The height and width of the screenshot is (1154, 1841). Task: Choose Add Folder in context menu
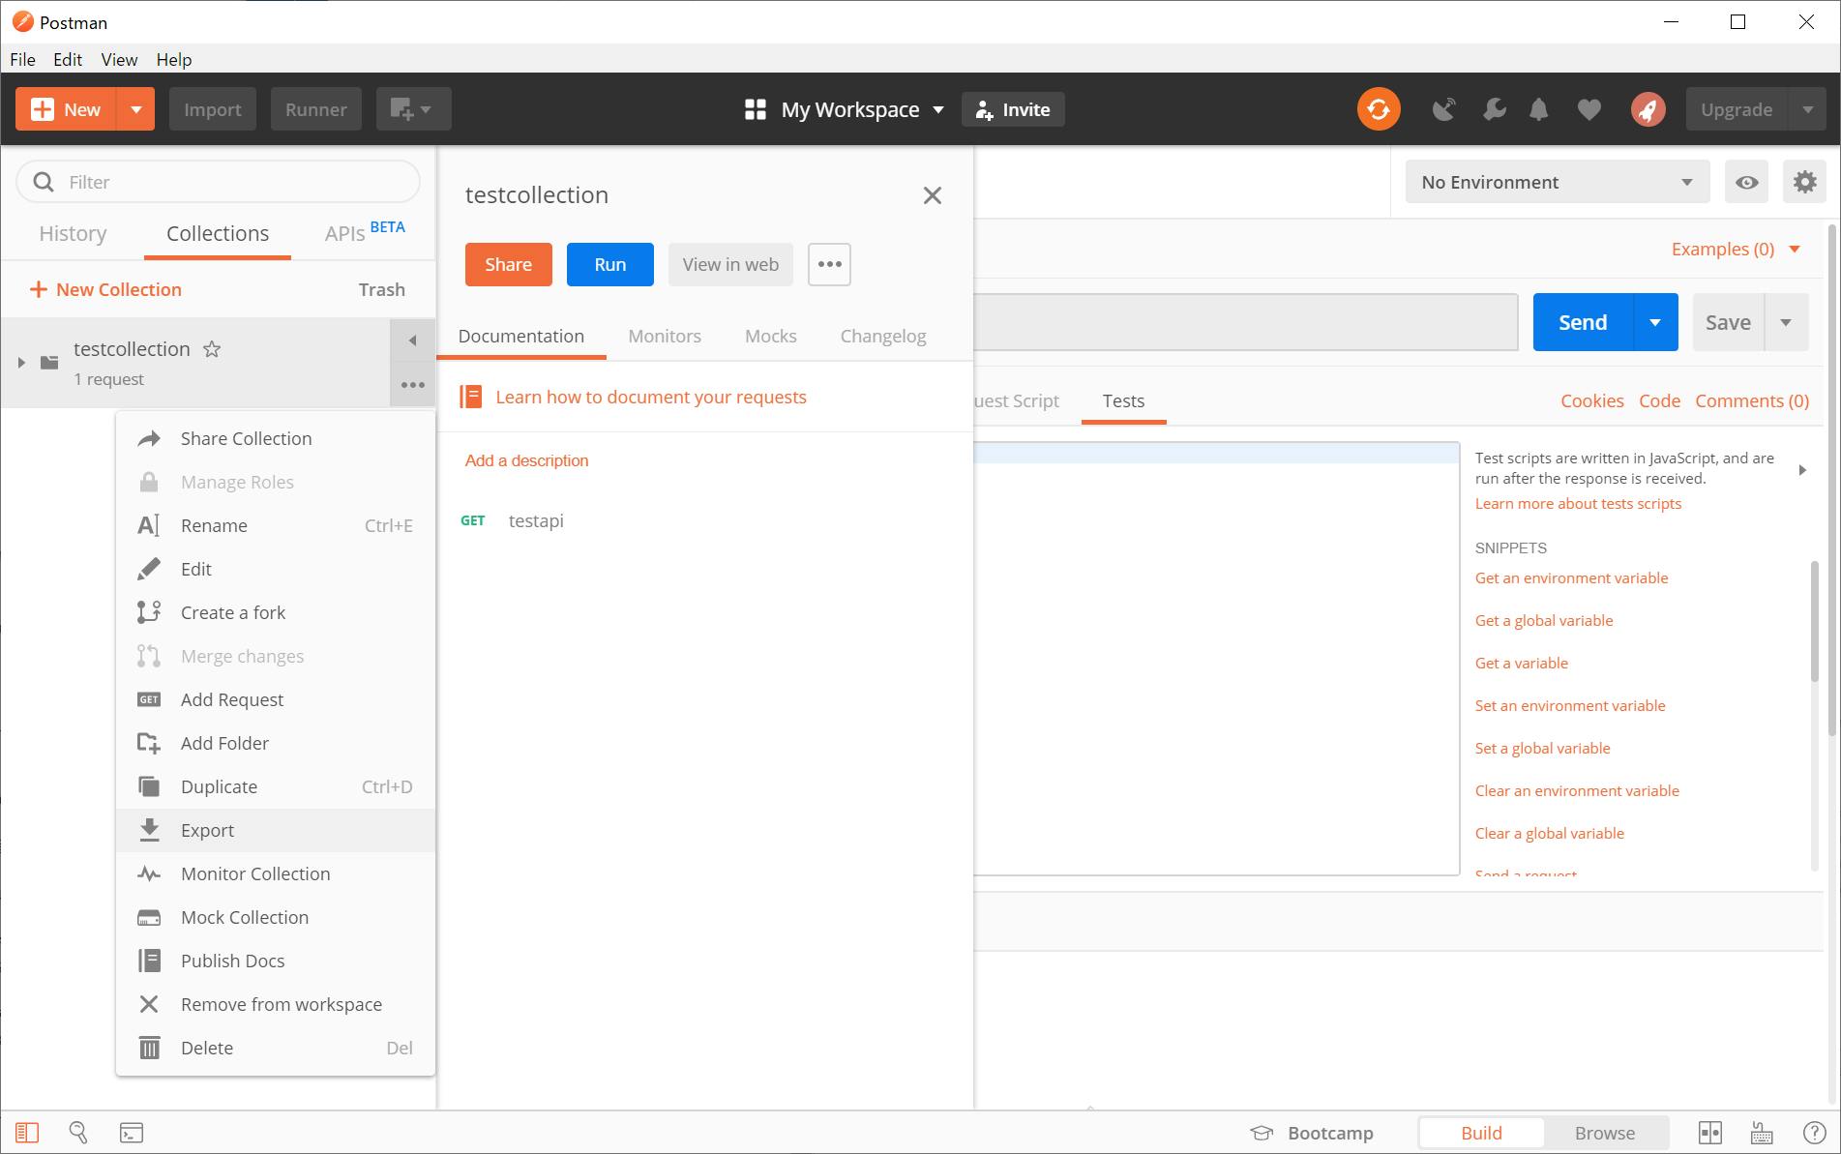pyautogui.click(x=276, y=743)
